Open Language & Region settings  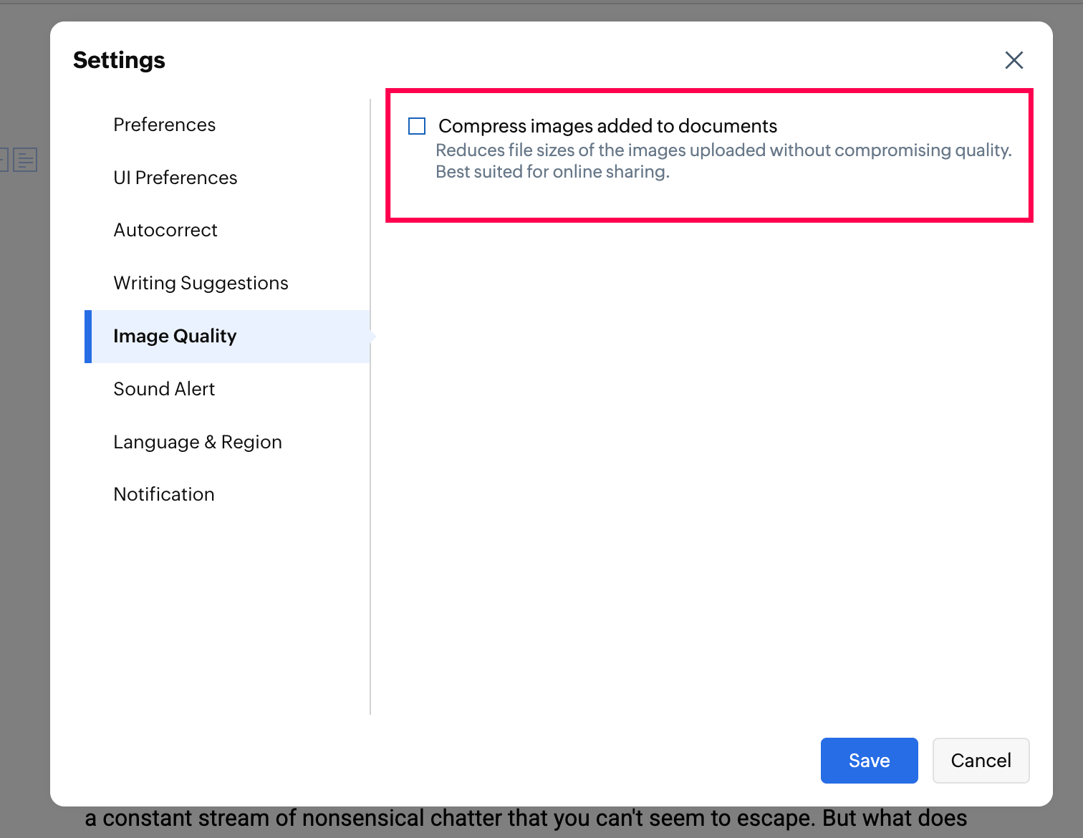click(197, 442)
